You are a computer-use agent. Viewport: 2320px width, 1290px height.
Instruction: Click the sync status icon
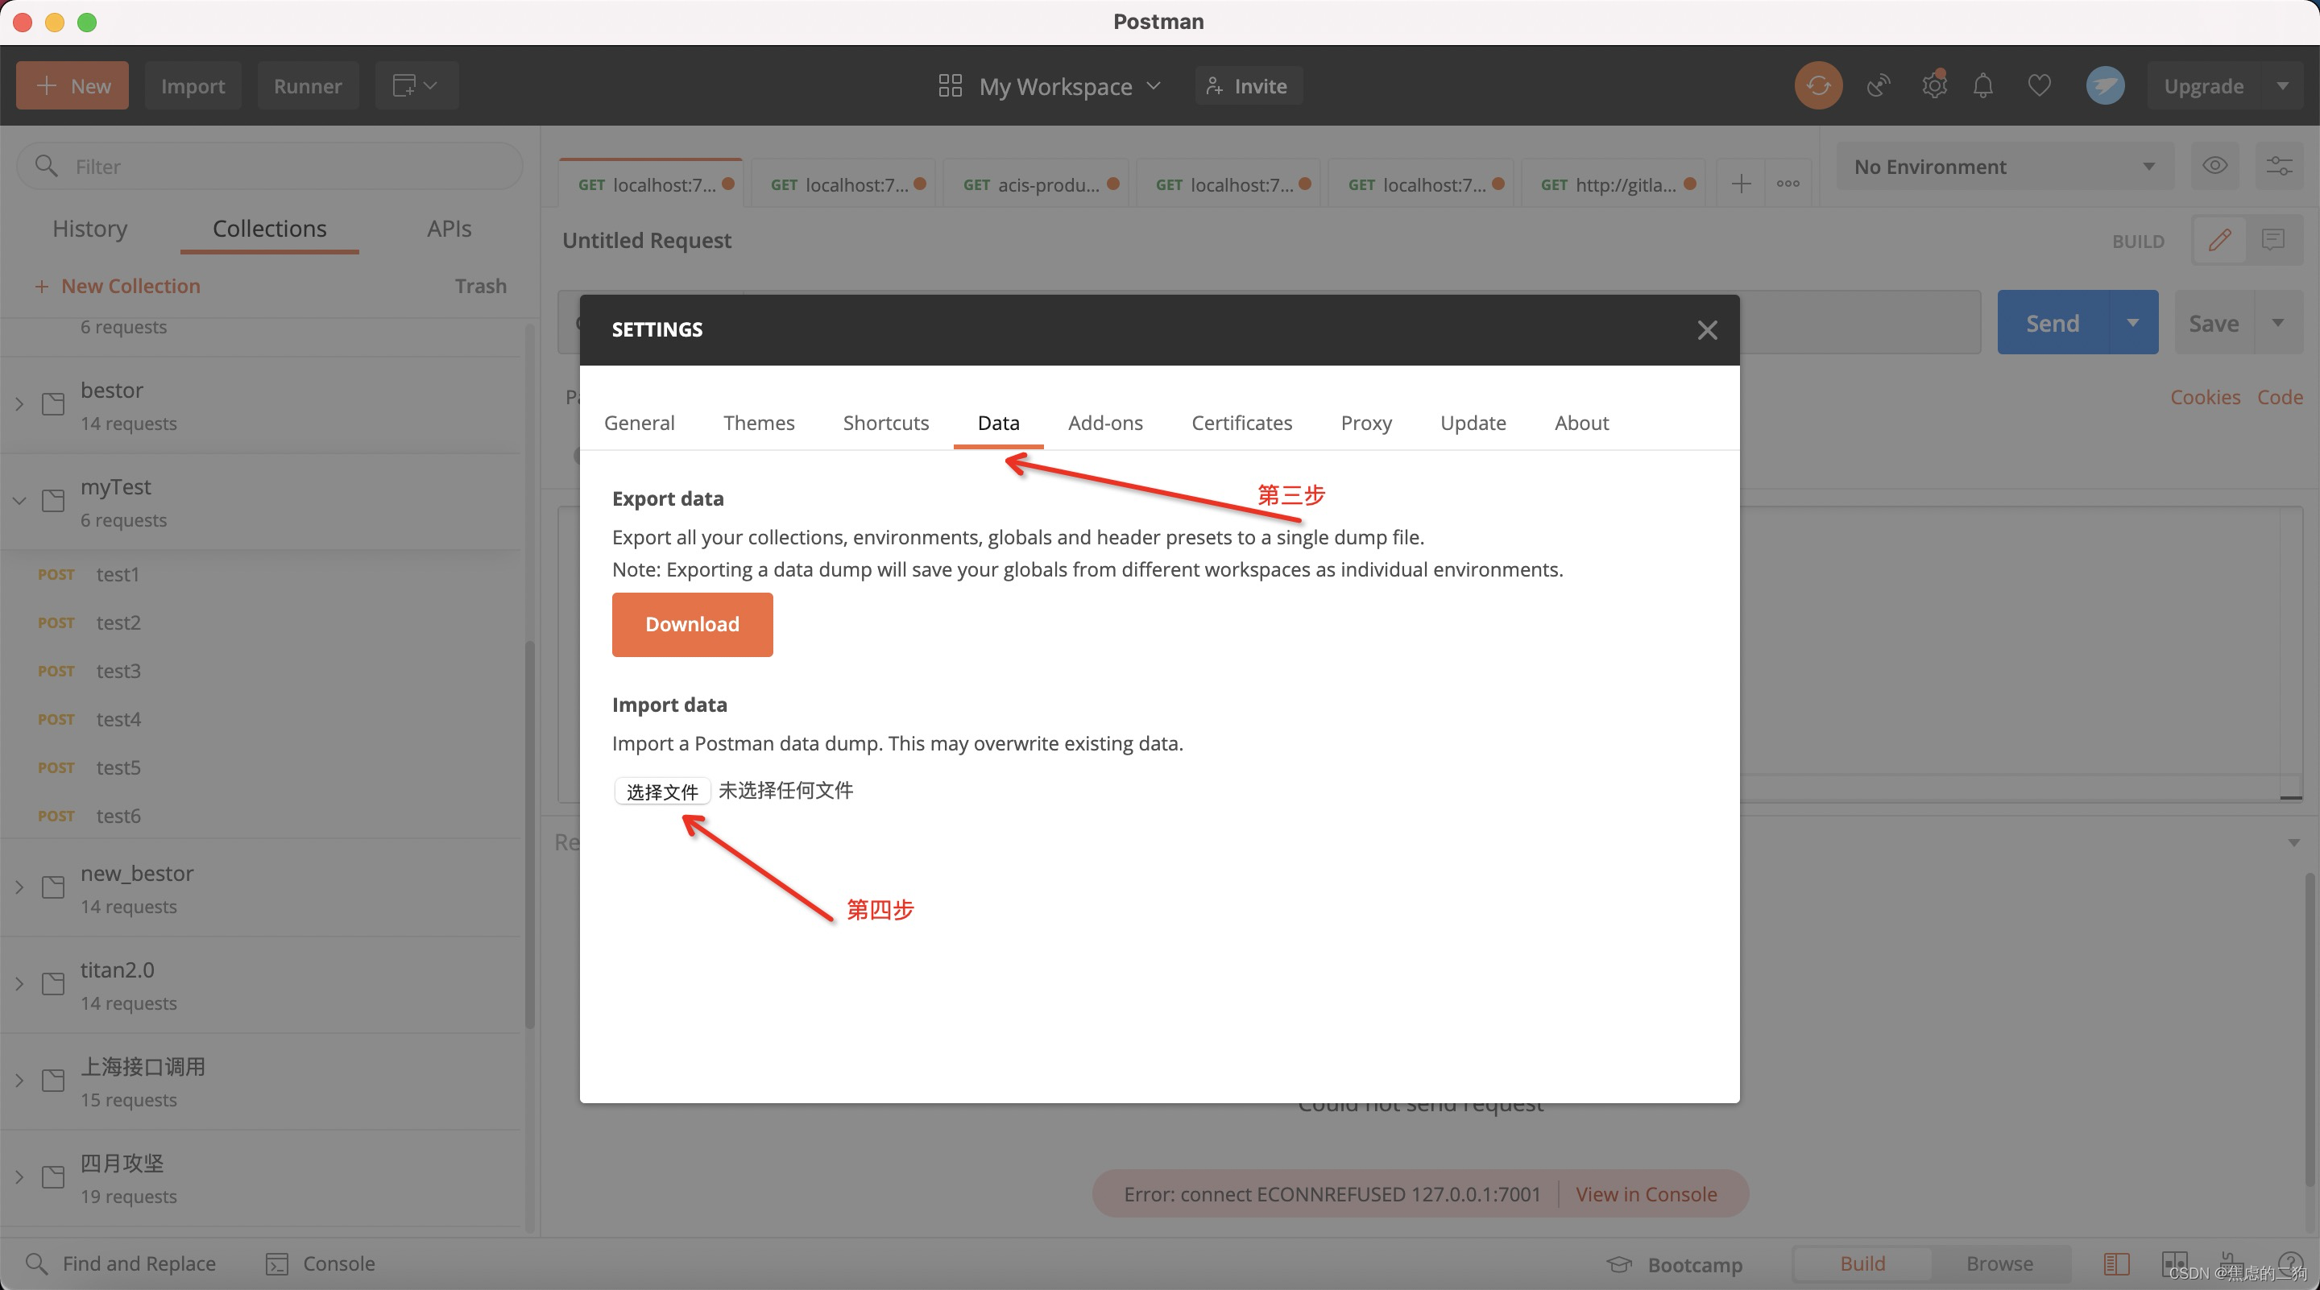tap(1817, 85)
